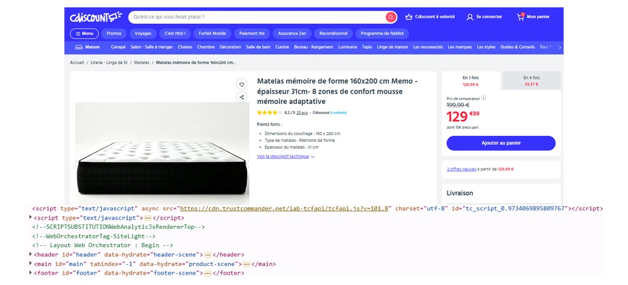The height and width of the screenshot is (285, 628).
Task: Open the 'Guides & Conseils' category
Action: point(517,47)
